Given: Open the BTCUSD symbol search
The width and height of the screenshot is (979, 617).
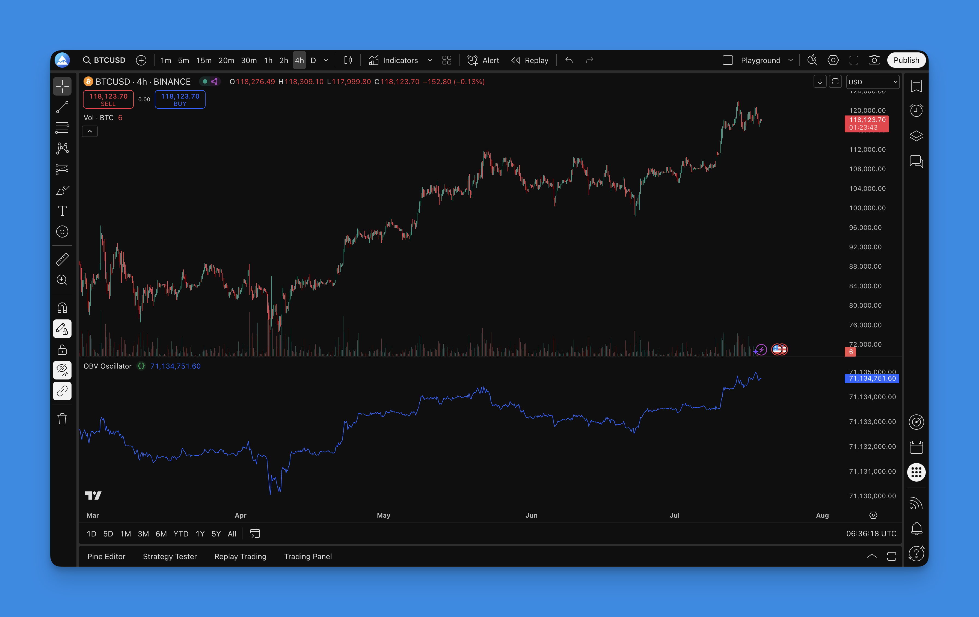Looking at the screenshot, I should 104,60.
